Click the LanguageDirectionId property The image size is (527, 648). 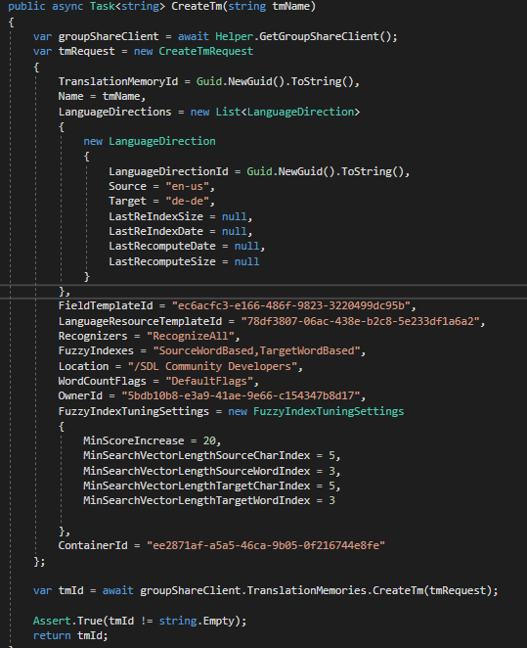click(168, 171)
